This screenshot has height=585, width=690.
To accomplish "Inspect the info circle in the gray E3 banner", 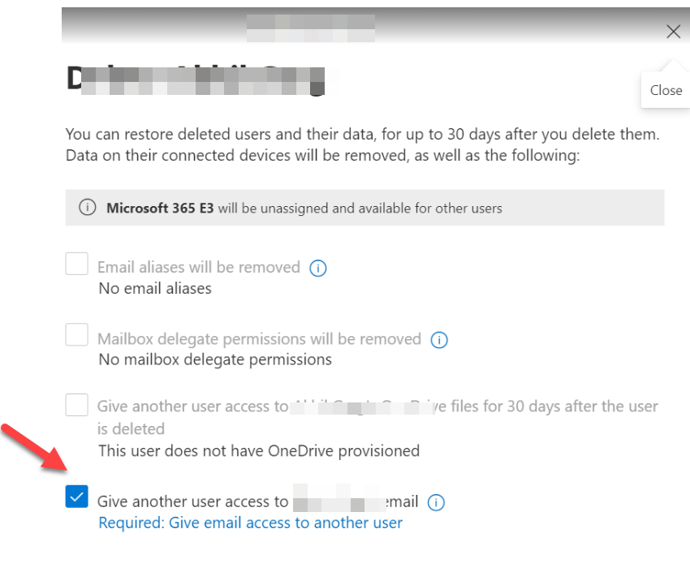I will (87, 207).
